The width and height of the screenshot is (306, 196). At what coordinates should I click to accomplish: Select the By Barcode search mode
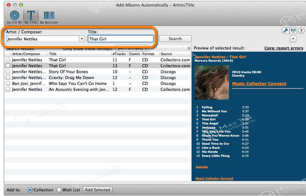click(49, 18)
